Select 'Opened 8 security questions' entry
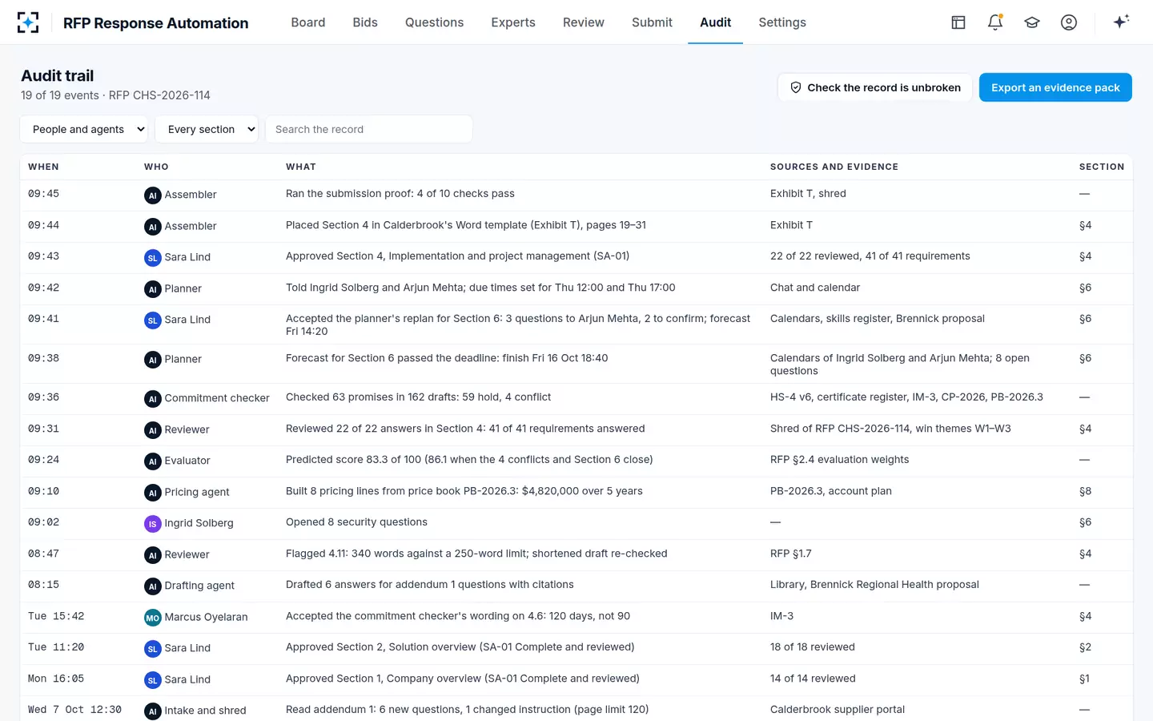1153x721 pixels. click(356, 522)
